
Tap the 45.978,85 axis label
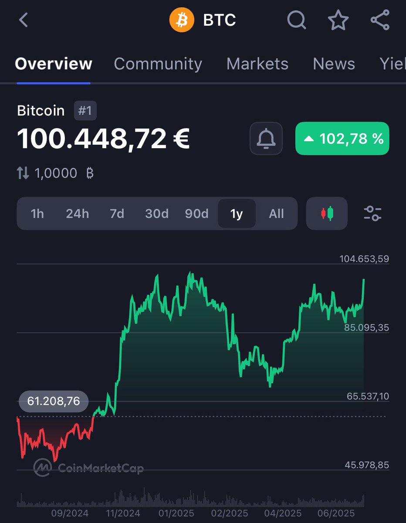click(366, 465)
